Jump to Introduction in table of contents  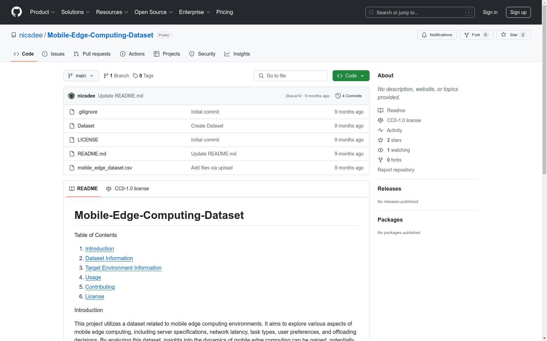click(99, 249)
